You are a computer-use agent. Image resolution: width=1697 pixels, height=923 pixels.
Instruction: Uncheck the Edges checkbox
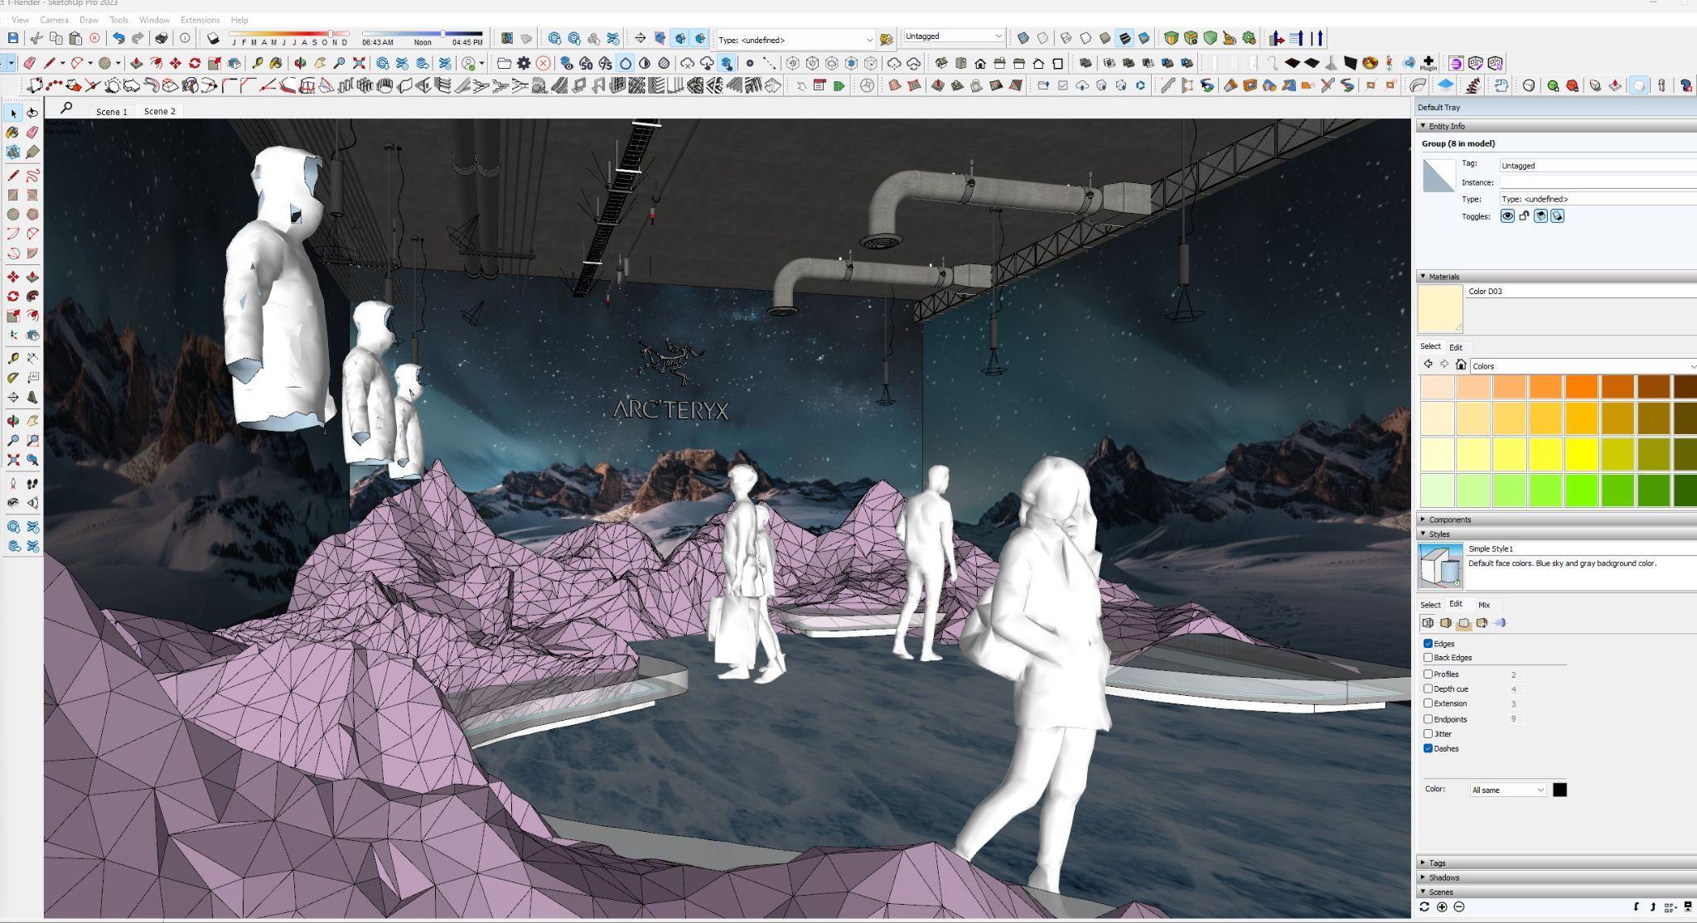1428,644
